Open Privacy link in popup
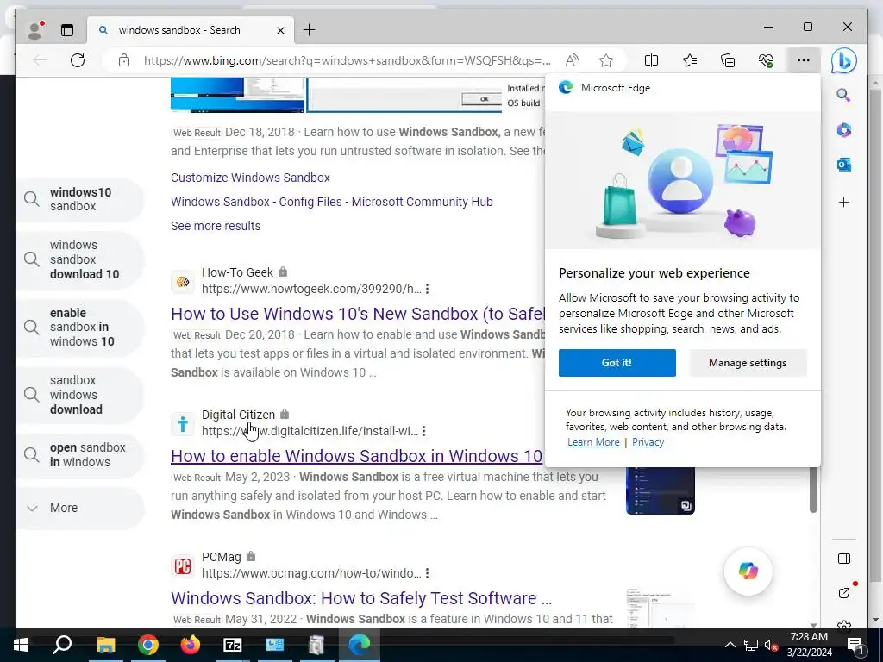The image size is (883, 662). (648, 442)
